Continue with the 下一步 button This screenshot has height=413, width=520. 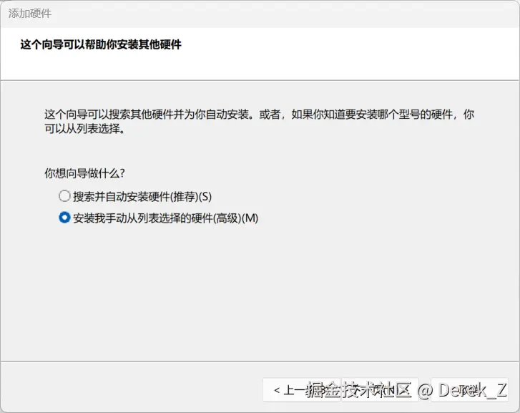380,390
